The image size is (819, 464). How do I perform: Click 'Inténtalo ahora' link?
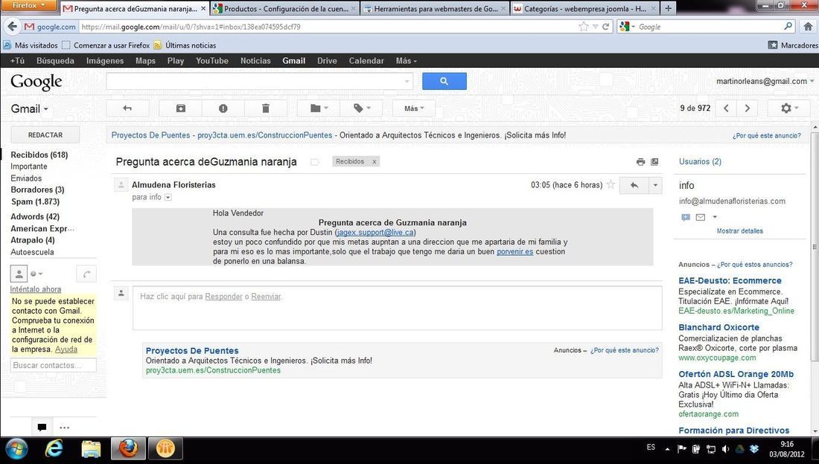tap(36, 289)
